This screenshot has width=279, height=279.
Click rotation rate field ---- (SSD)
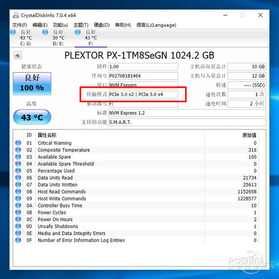pos(247,85)
